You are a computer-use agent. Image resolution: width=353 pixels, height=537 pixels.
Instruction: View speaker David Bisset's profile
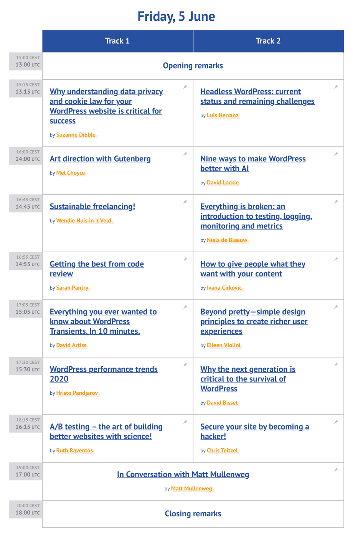pos(222,403)
